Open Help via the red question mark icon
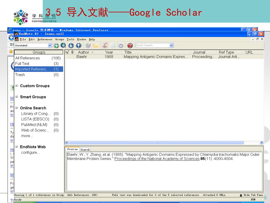 pyautogui.click(x=130, y=45)
